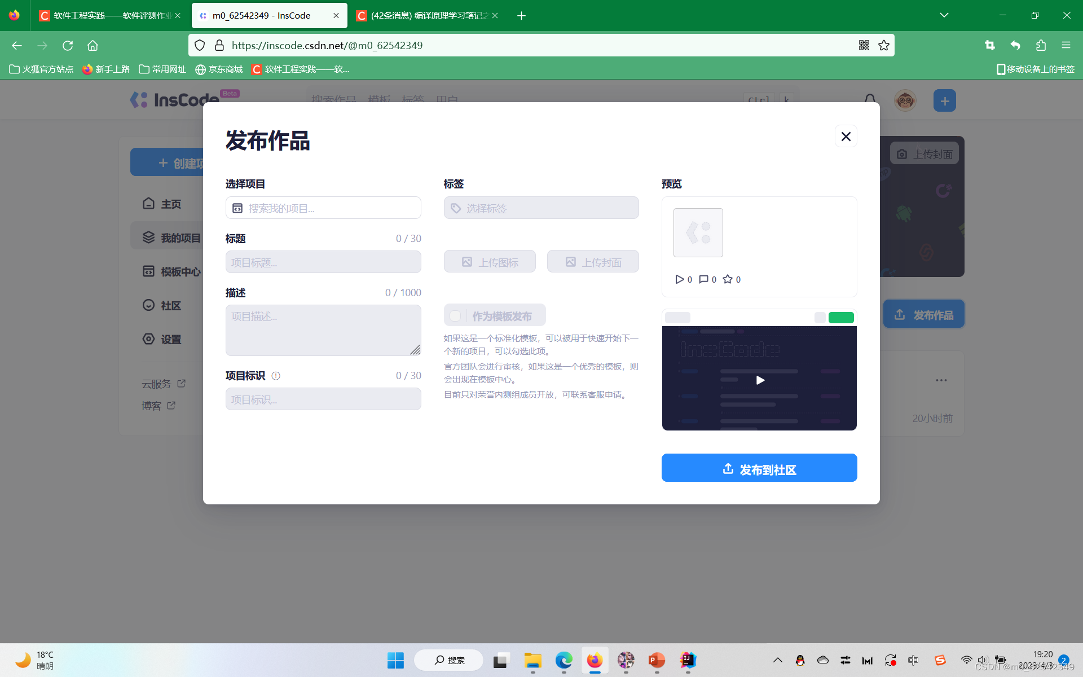The width and height of the screenshot is (1083, 677).
Task: Click the 项目标识 info icon
Action: pyautogui.click(x=276, y=376)
